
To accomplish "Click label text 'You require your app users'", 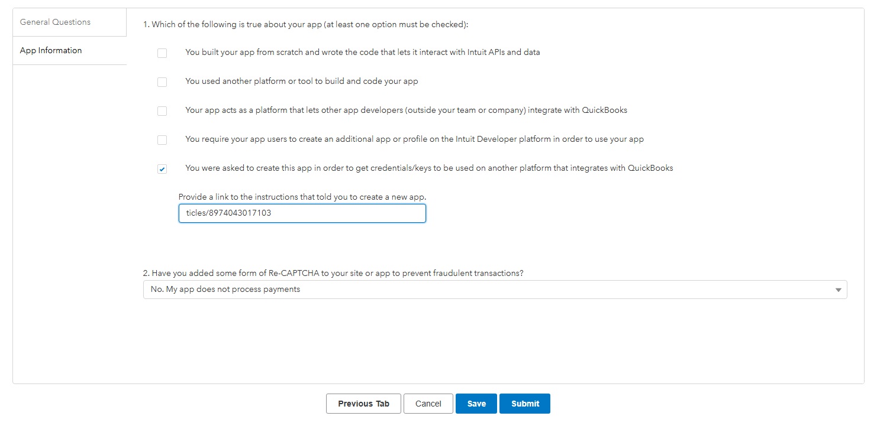I will 414,139.
